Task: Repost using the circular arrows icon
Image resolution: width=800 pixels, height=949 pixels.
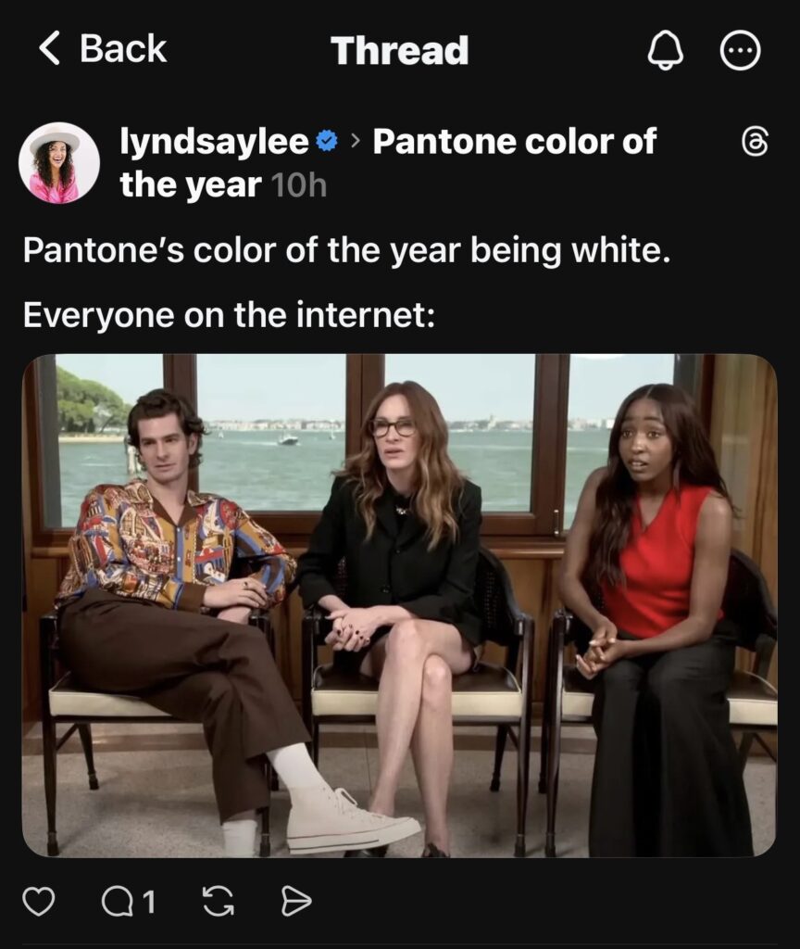Action: click(x=218, y=901)
